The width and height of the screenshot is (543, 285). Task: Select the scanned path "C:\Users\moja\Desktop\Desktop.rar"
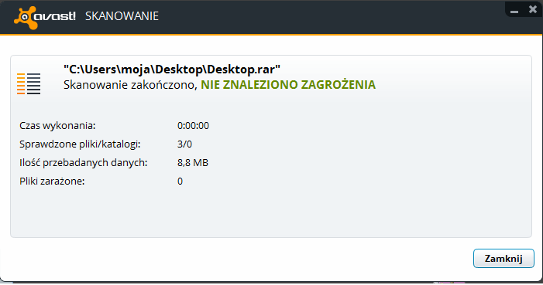point(172,69)
